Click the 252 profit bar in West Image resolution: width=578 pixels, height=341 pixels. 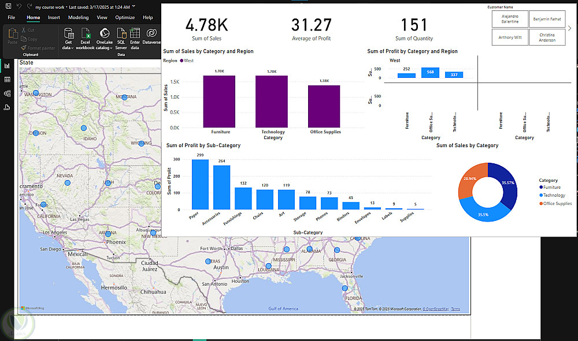pos(406,76)
